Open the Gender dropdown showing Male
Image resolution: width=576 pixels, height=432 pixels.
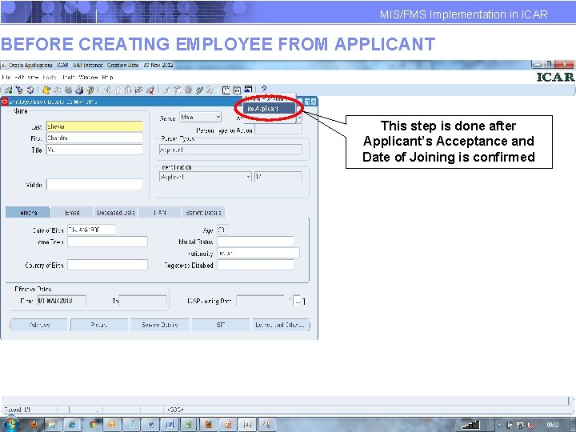[201, 117]
